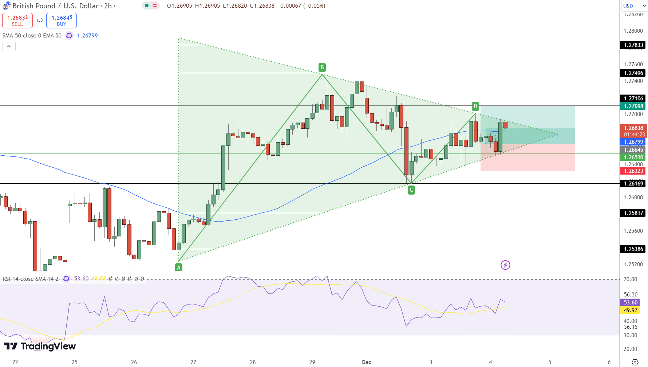Select pattern point B label
This screenshot has width=648, height=367.
[x=322, y=67]
